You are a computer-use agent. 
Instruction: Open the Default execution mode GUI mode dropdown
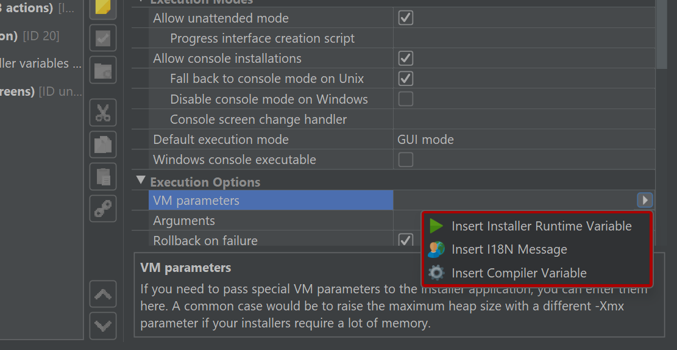pos(523,139)
